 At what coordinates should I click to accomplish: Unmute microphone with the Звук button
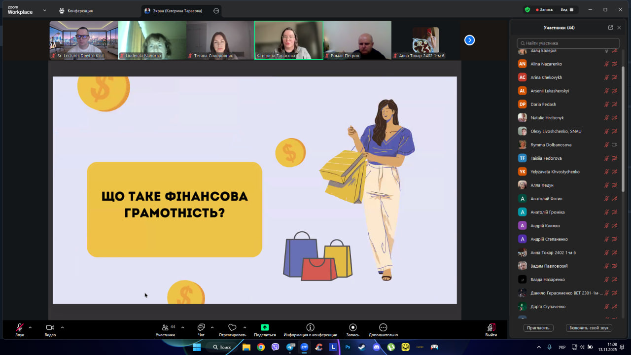[x=20, y=328]
